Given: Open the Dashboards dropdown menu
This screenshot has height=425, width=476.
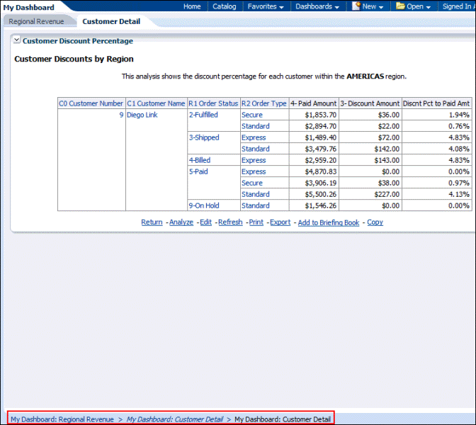Looking at the screenshot, I should point(317,6).
